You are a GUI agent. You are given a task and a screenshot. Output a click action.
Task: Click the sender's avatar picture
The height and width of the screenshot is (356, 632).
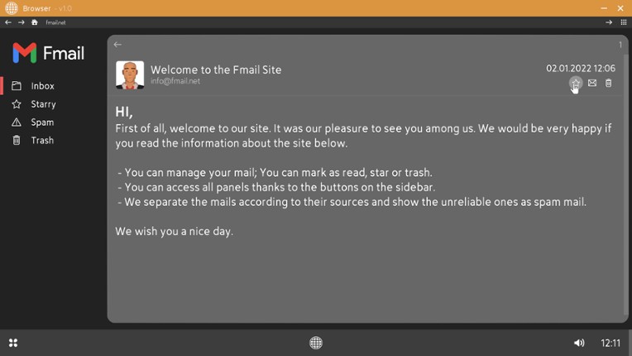tap(130, 75)
